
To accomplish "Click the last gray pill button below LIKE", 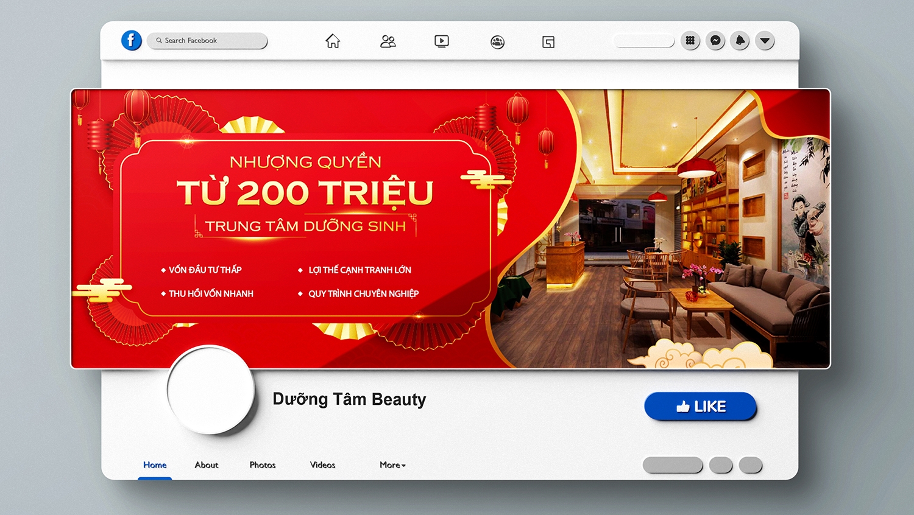I will click(751, 465).
